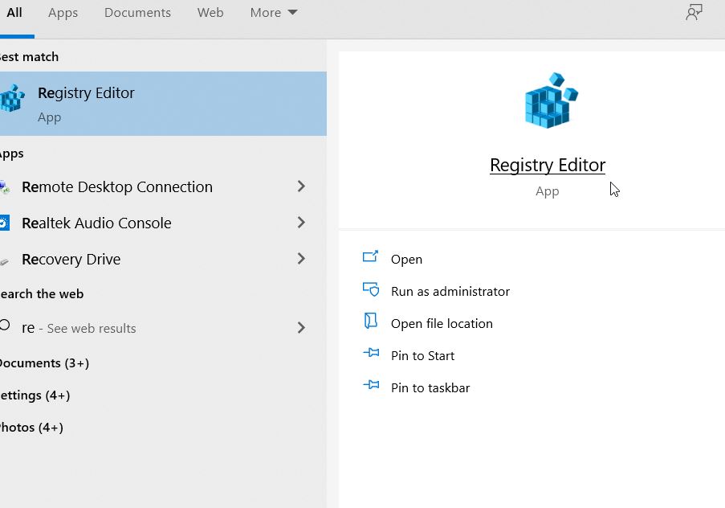Expand Remote Desktop Connection options arrow
Image resolution: width=725 pixels, height=508 pixels.
pyautogui.click(x=301, y=186)
